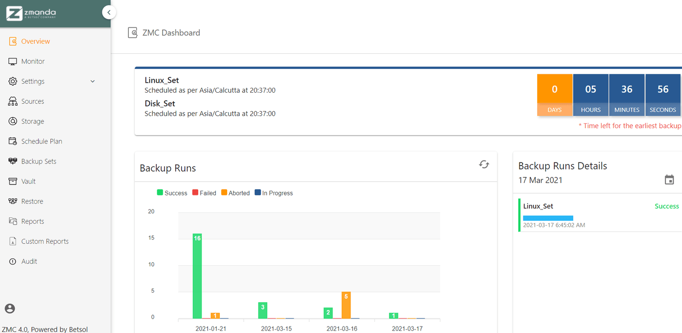Click the Settings gear icon
The image size is (682, 333).
point(13,81)
